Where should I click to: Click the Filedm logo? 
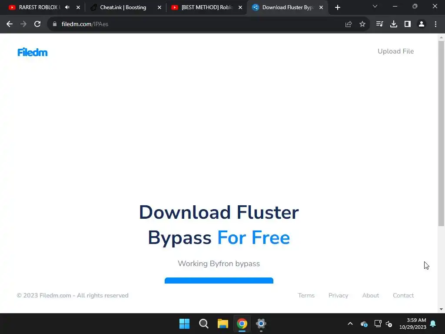click(x=32, y=52)
